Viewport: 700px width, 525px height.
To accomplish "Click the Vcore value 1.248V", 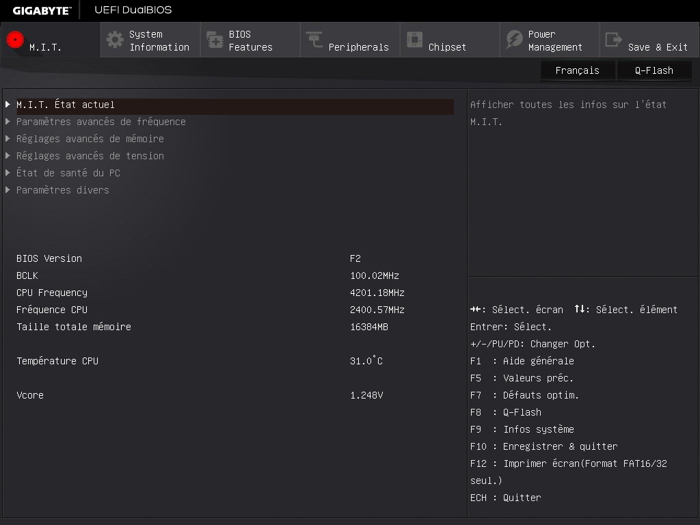I will tap(366, 395).
